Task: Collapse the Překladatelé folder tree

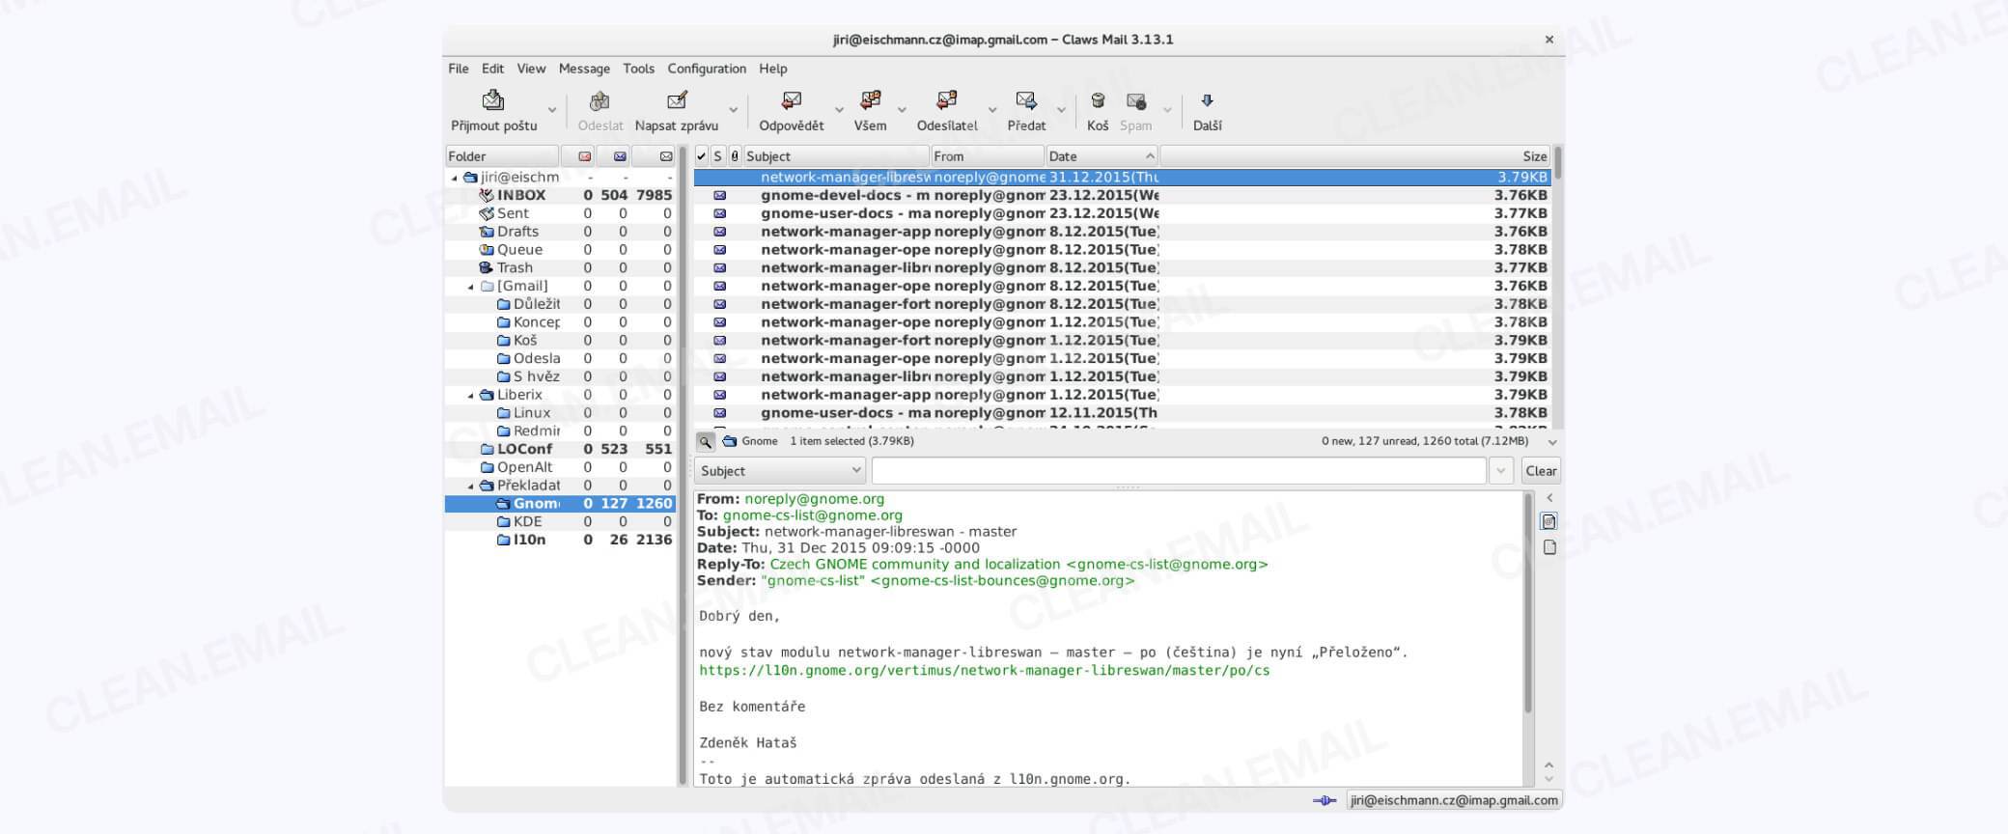Action: coord(471,486)
